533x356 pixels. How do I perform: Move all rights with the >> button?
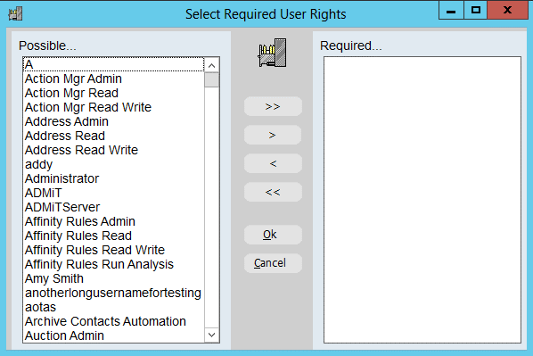[x=273, y=106]
